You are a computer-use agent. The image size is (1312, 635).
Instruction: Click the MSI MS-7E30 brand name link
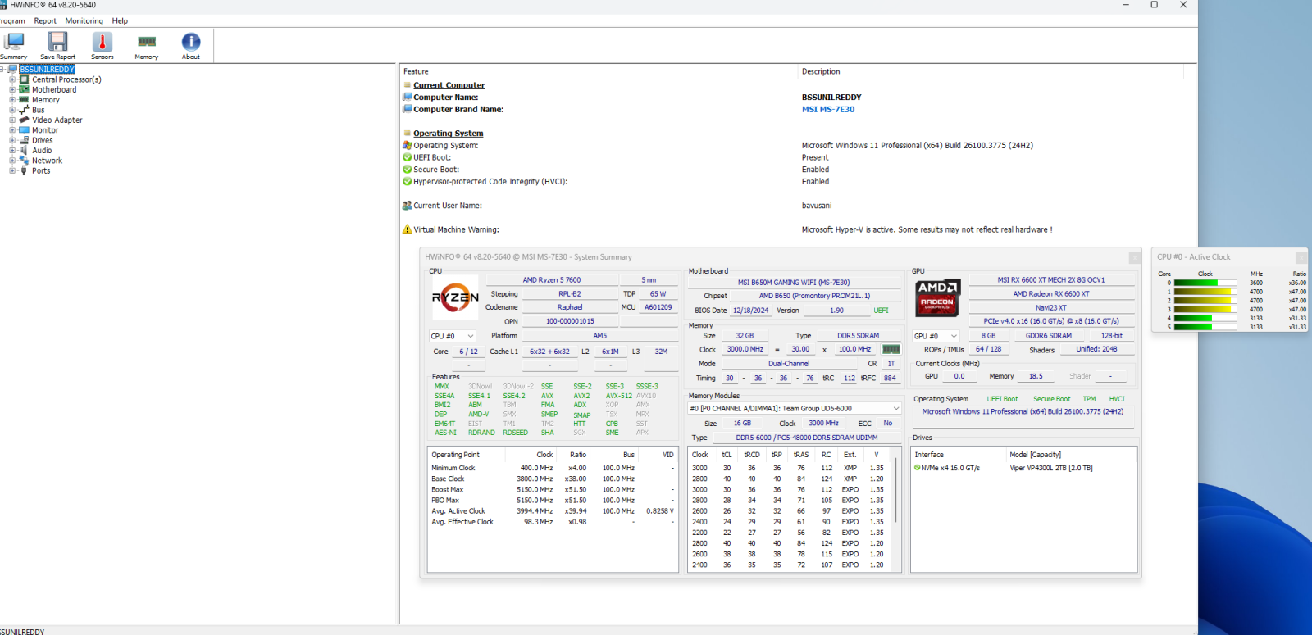click(x=827, y=110)
